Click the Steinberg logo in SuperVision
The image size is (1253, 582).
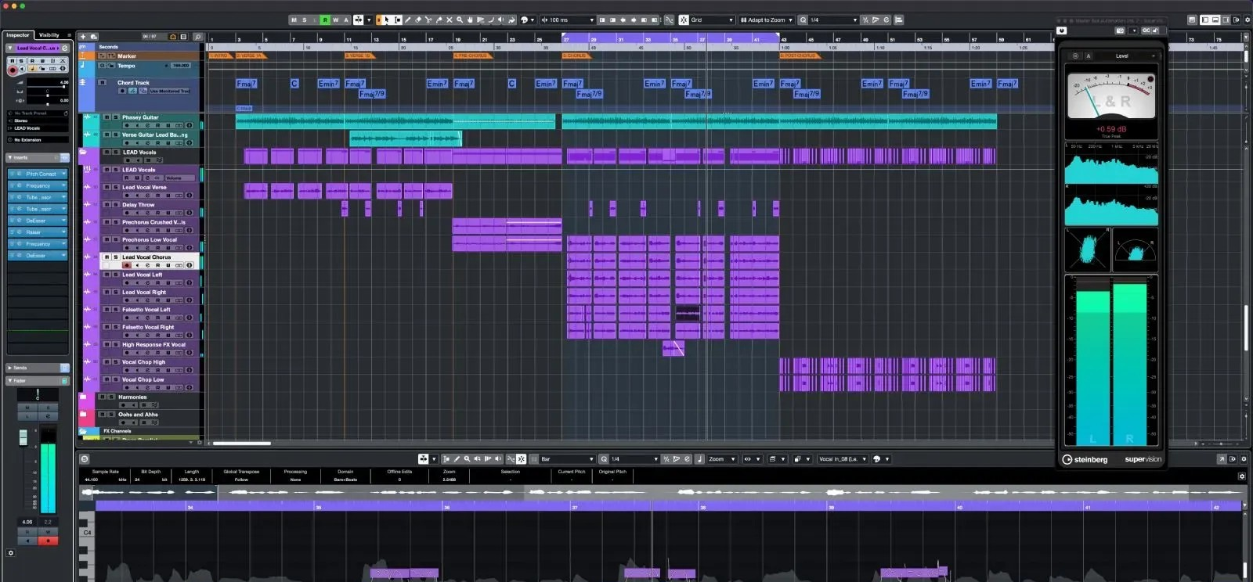click(1085, 459)
